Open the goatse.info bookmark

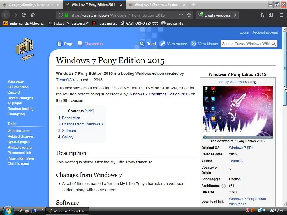pyautogui.click(x=172, y=24)
